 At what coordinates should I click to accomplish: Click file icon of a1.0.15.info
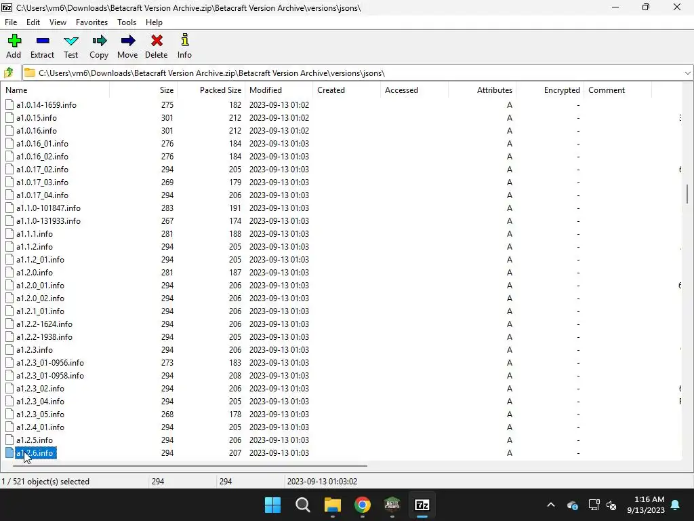pyautogui.click(x=9, y=118)
